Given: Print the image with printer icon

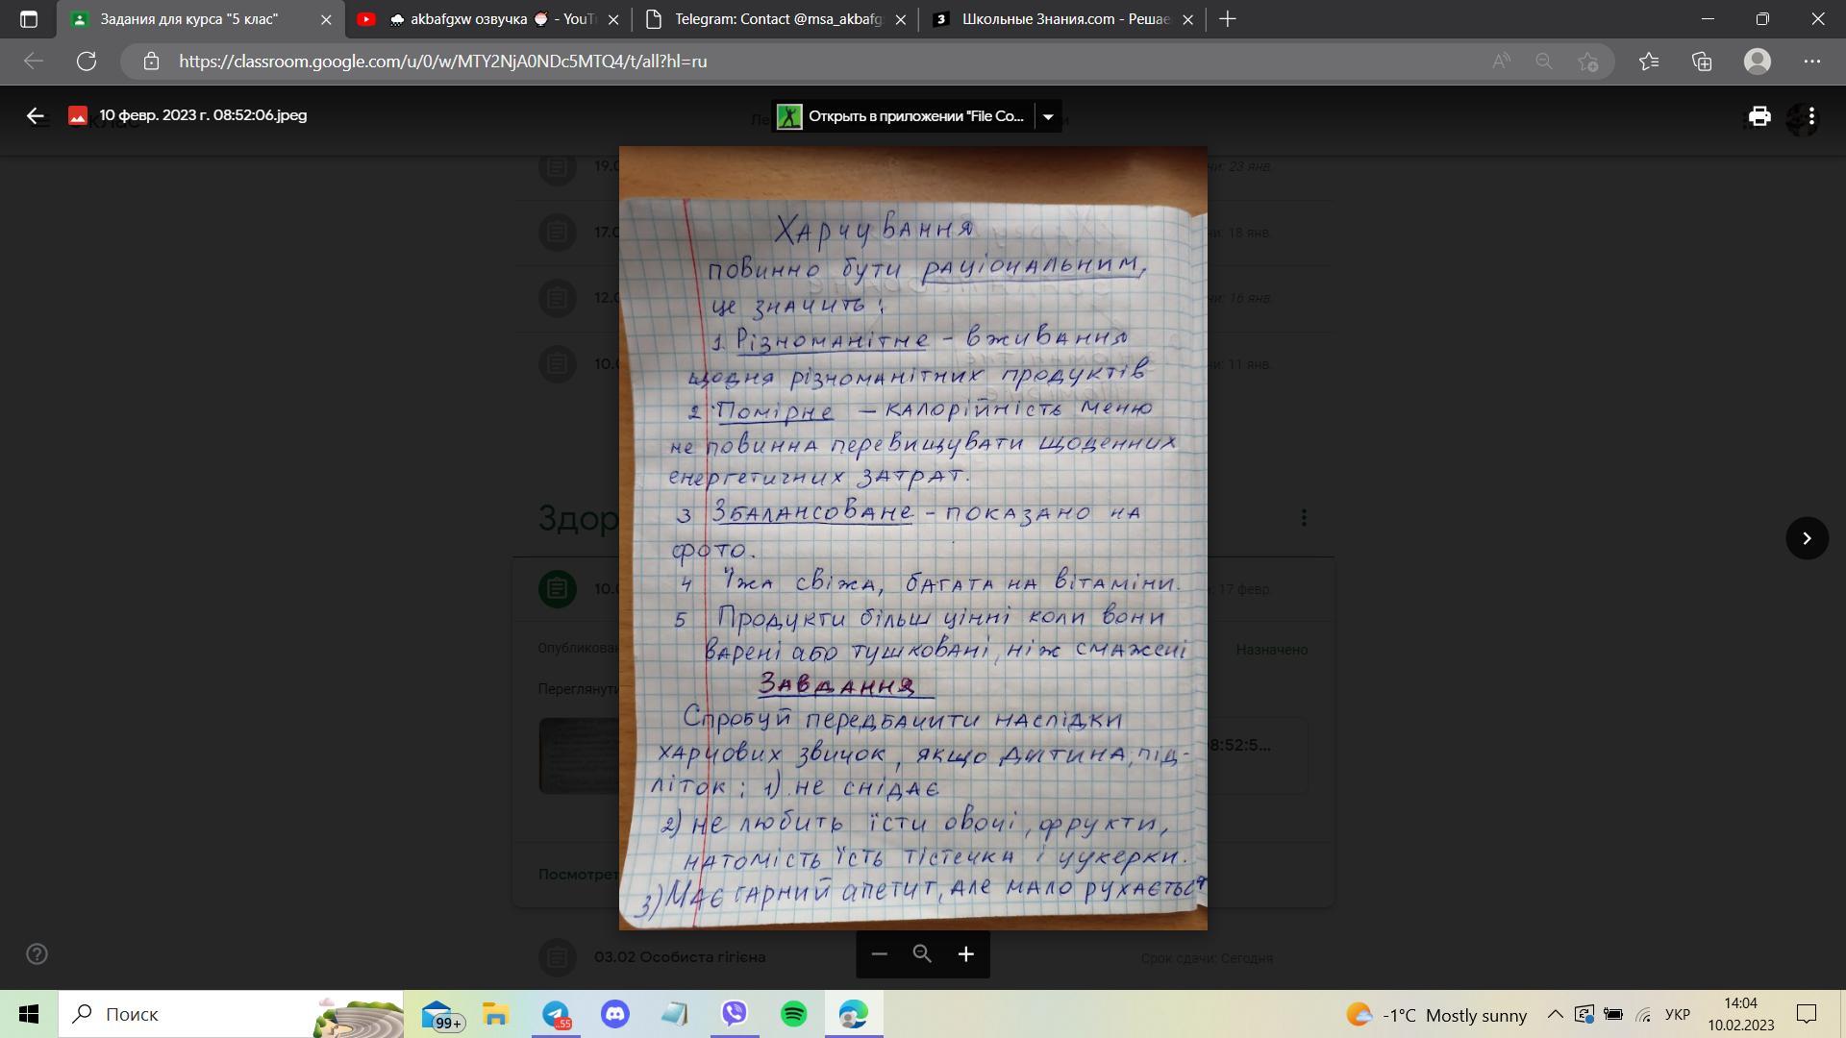Looking at the screenshot, I should 1759,116.
